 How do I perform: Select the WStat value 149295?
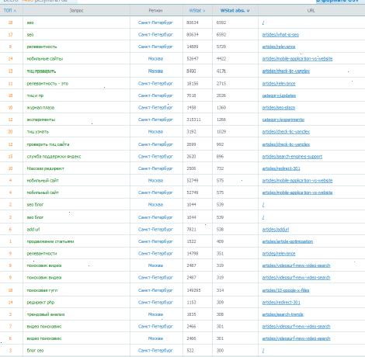pos(193,290)
